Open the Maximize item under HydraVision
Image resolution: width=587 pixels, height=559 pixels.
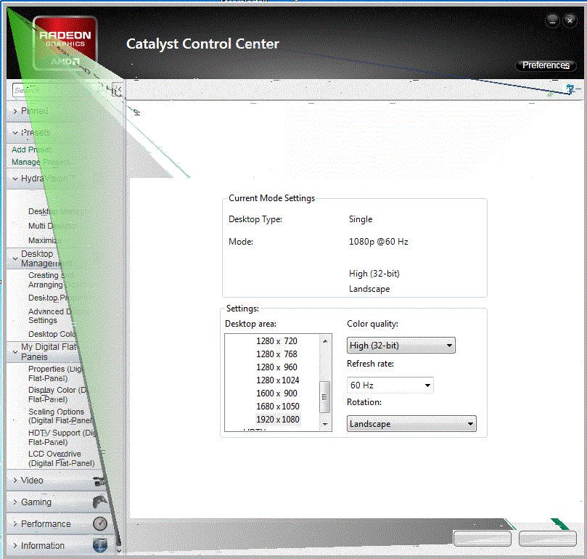click(44, 240)
